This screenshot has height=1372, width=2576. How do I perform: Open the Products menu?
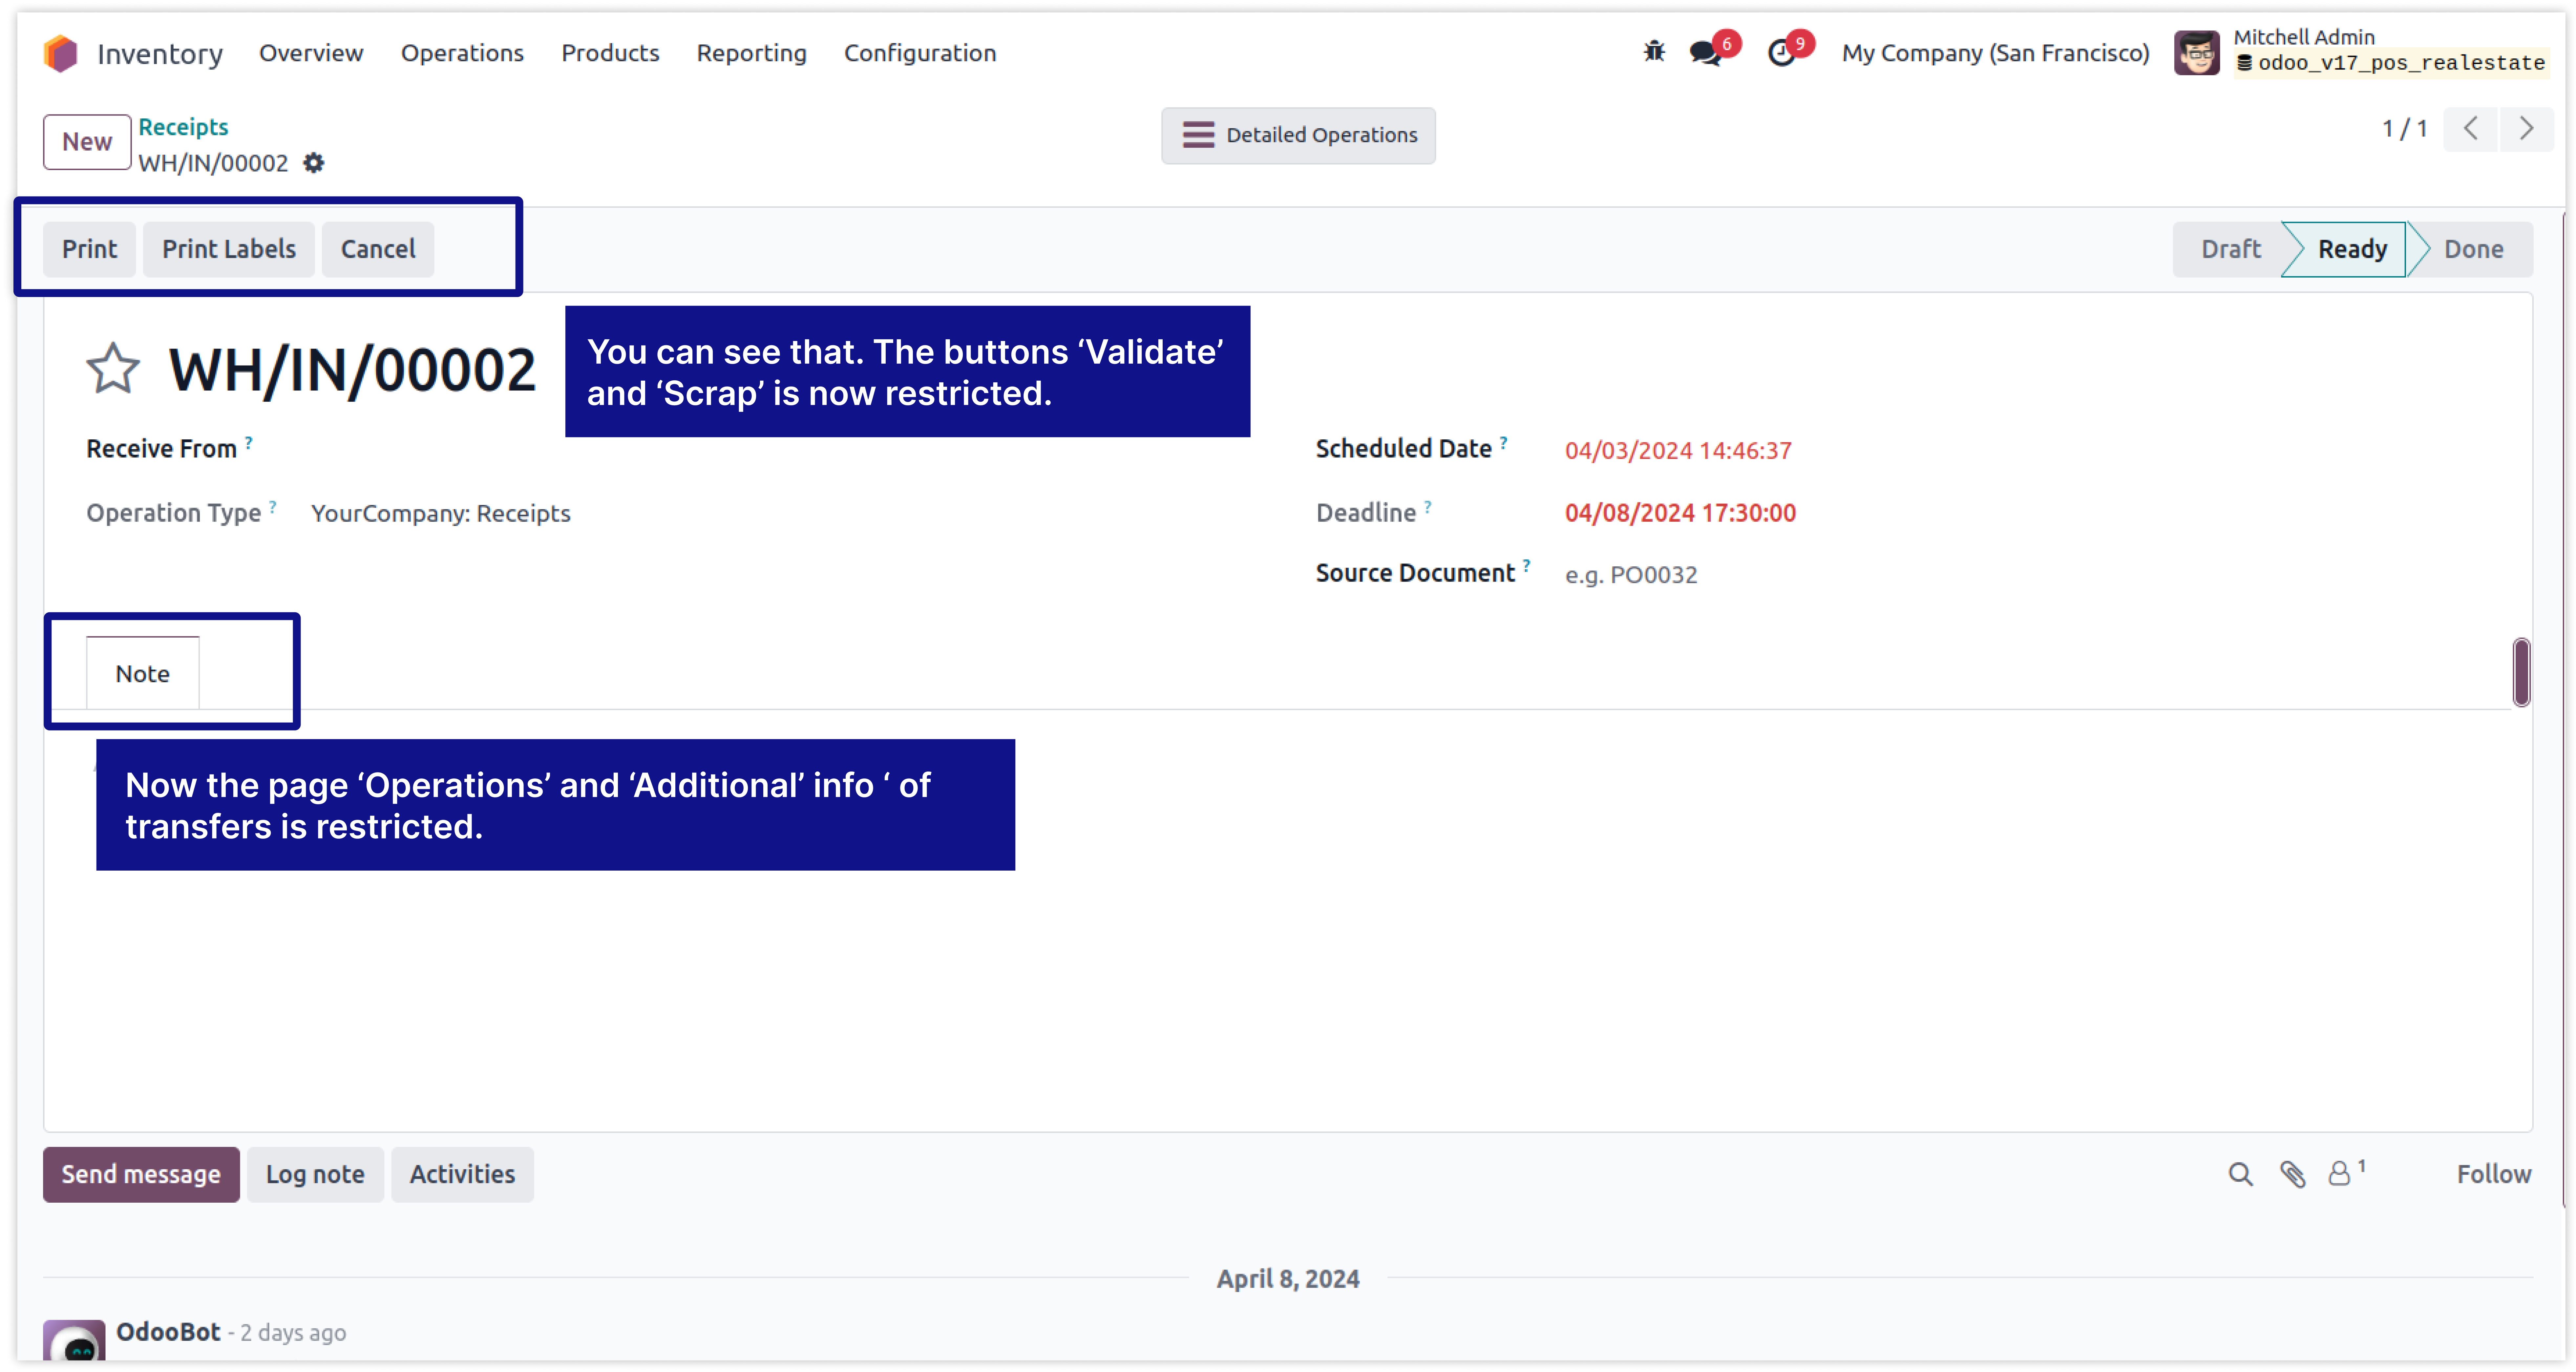coord(610,53)
